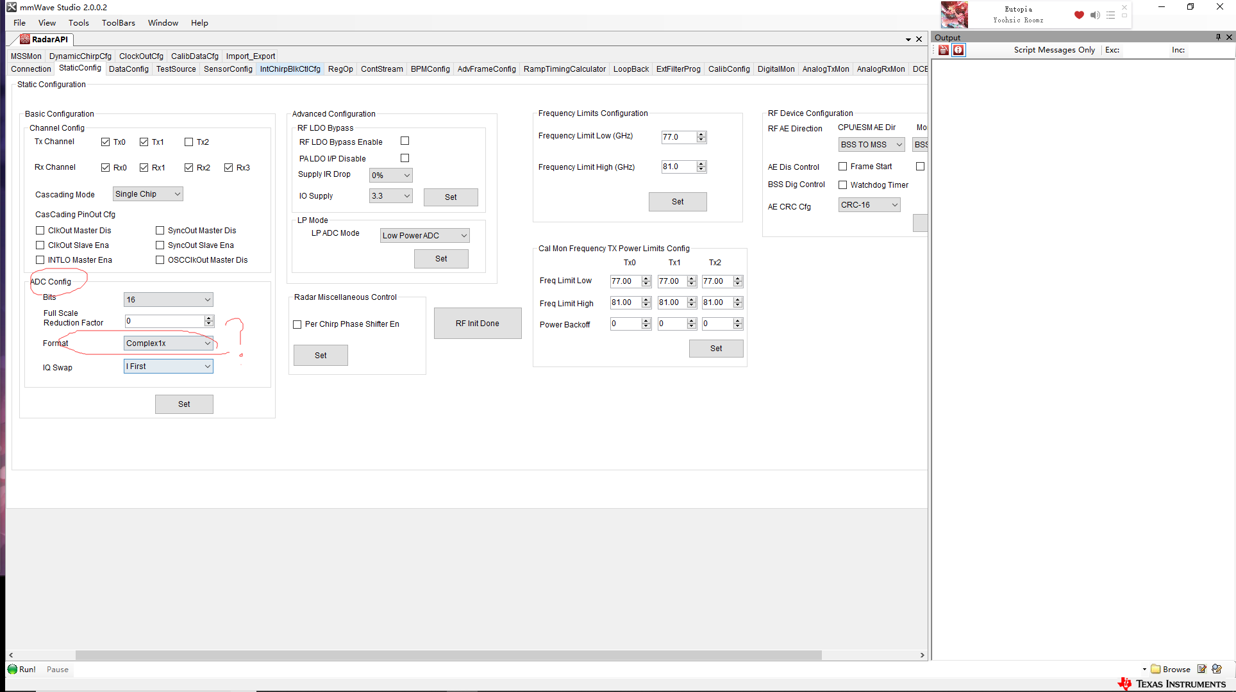The height and width of the screenshot is (692, 1236).
Task: Click the green Run! icon
Action: coord(13,670)
